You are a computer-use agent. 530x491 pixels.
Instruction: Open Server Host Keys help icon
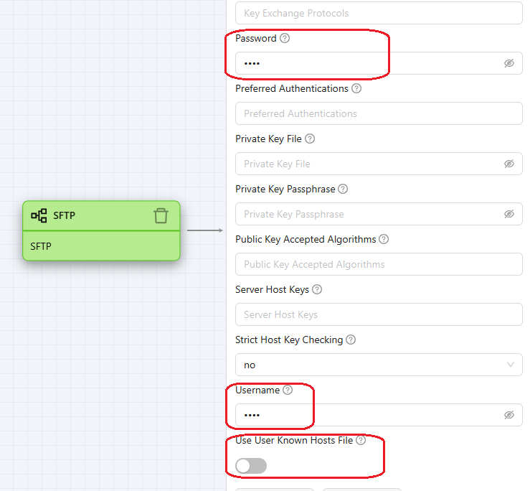pyautogui.click(x=317, y=289)
